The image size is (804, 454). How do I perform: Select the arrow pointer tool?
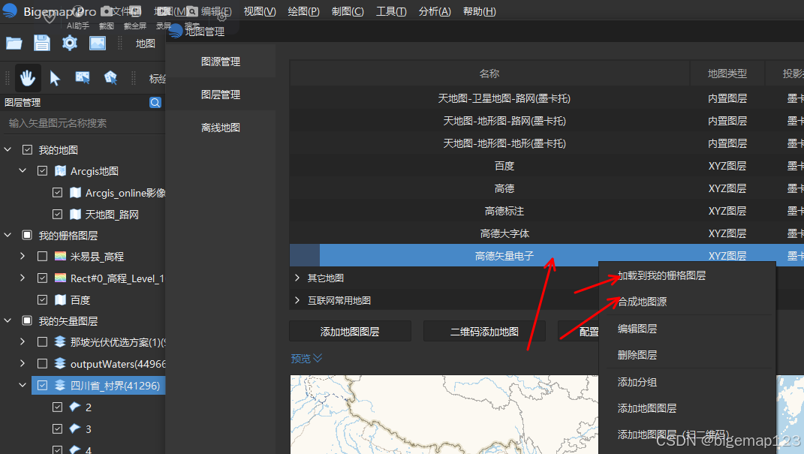pos(55,78)
